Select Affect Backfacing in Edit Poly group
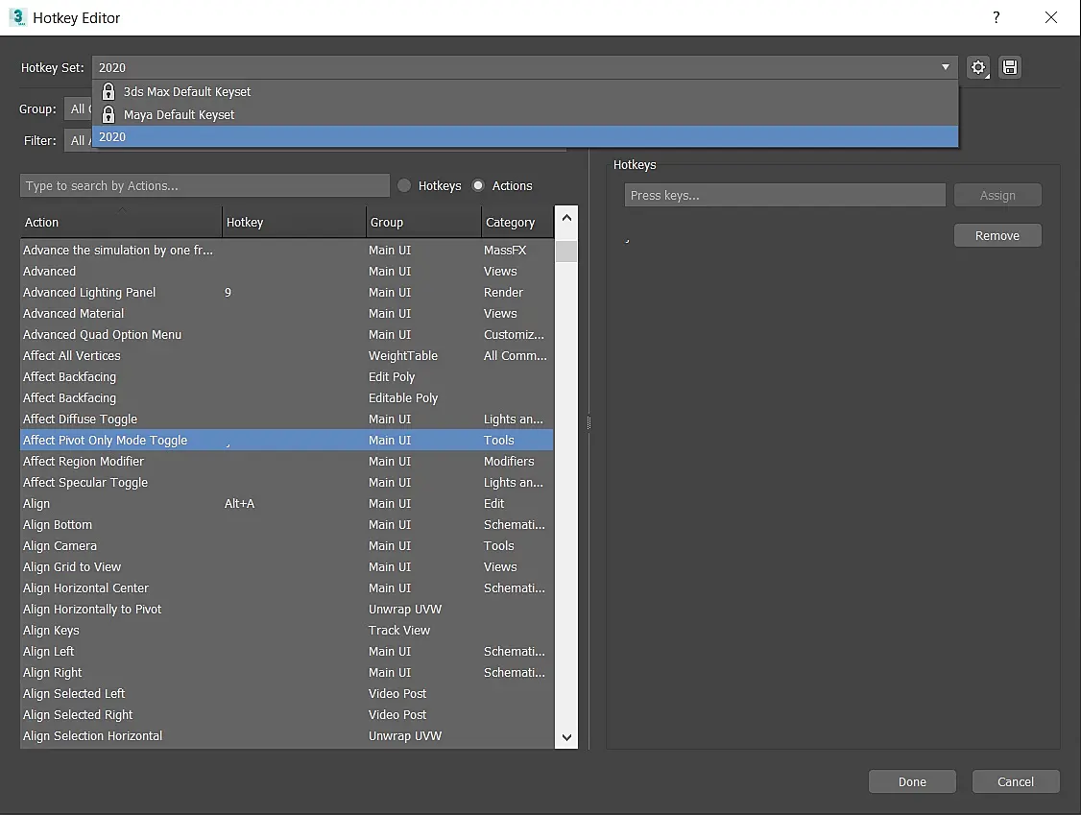Viewport: 1081px width, 815px height. [x=287, y=377]
